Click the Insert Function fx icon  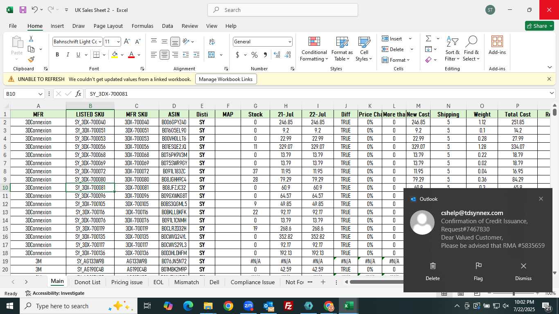pos(79,94)
